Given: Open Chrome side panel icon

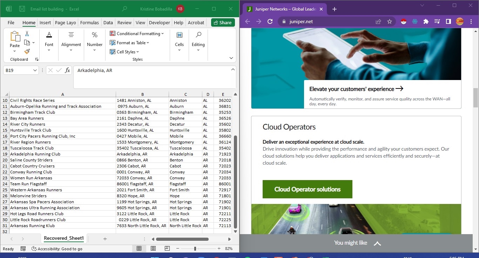Looking at the screenshot, I should (448, 21).
